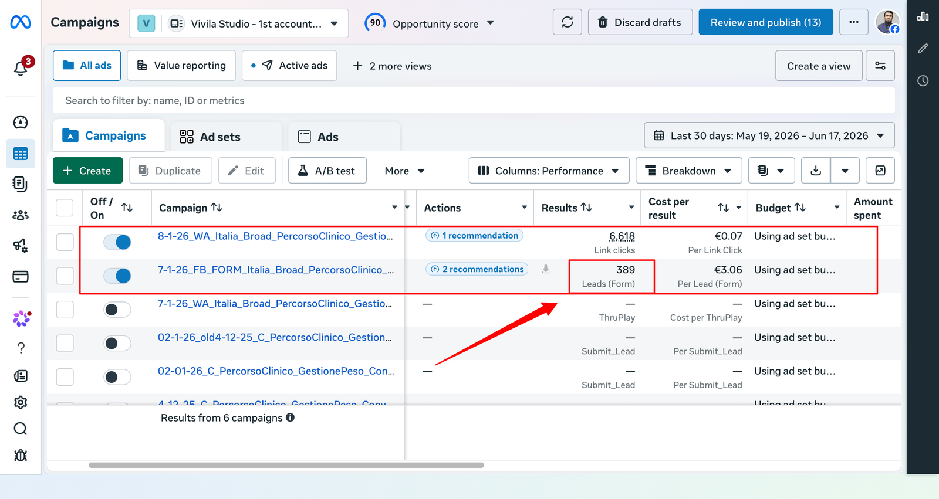Viewport: 939px width, 499px height.
Task: Open the Breakdown dropdown
Action: click(x=688, y=171)
